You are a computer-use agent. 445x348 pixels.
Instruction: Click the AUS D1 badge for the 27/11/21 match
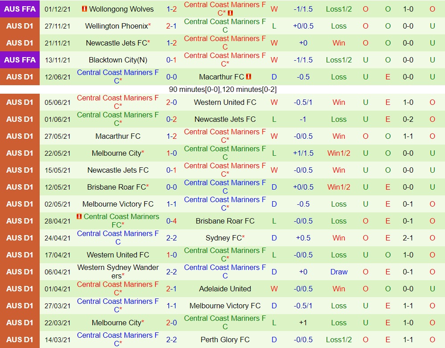pyautogui.click(x=20, y=26)
